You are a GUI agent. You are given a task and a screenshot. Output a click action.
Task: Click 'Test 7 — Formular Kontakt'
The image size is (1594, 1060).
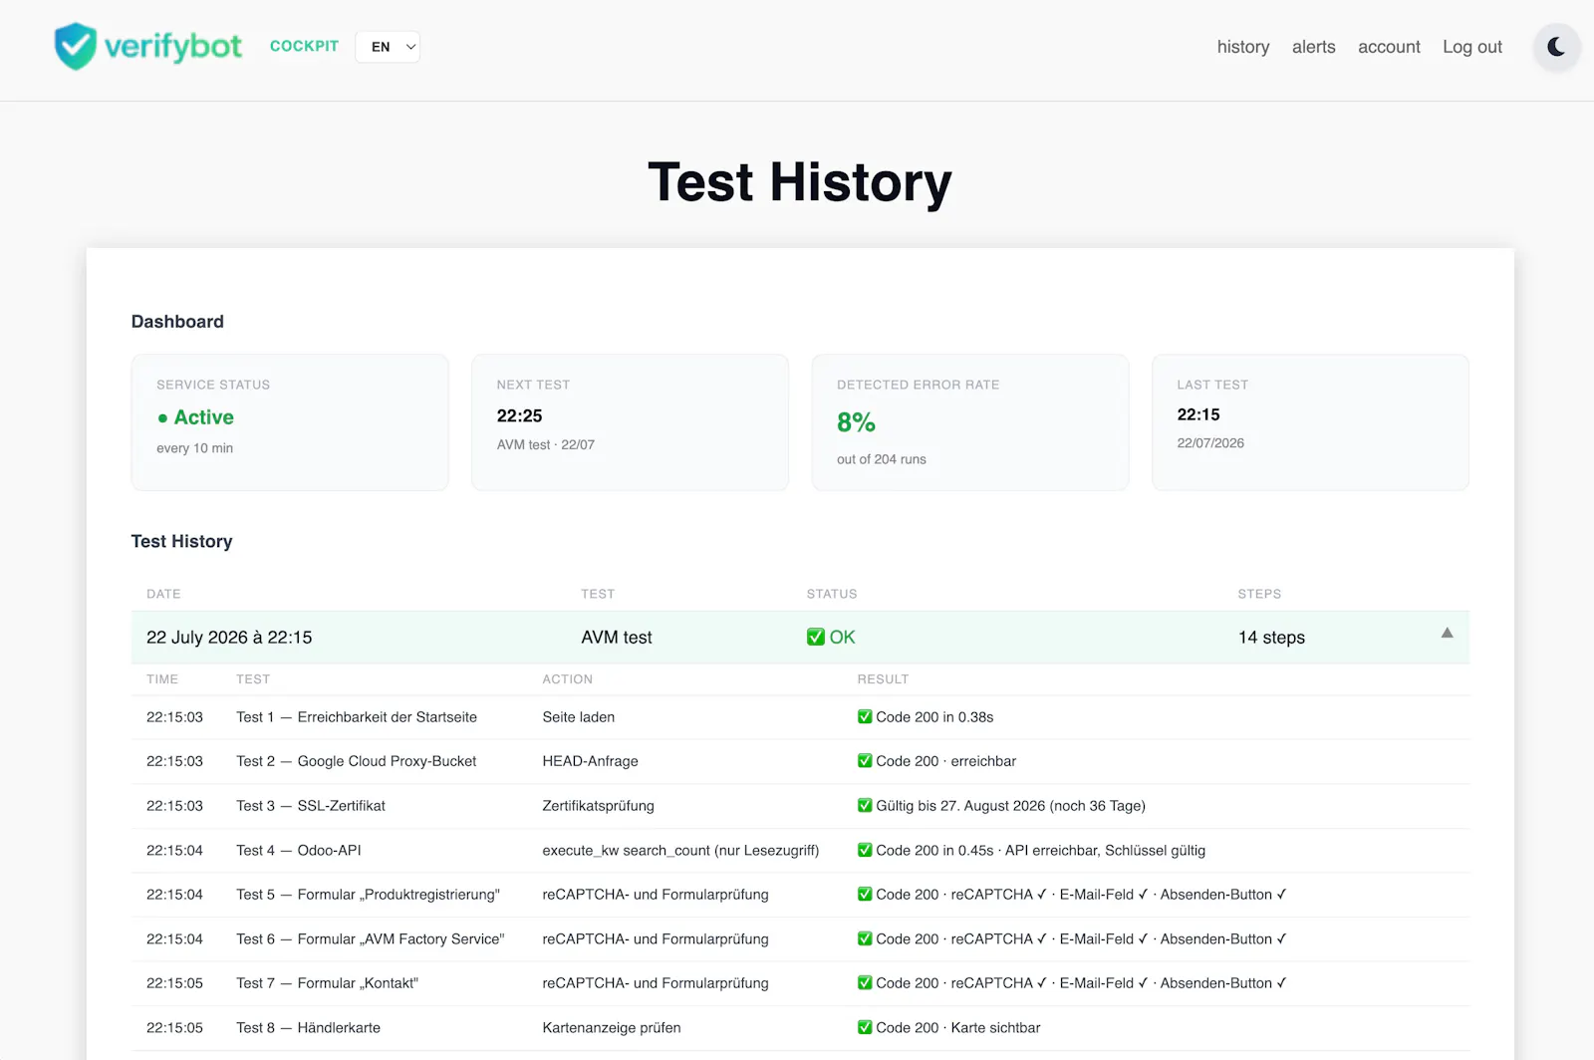pyautogui.click(x=327, y=983)
